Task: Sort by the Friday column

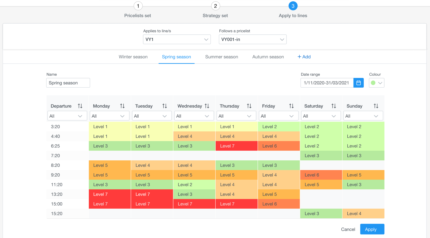Action: click(291, 106)
